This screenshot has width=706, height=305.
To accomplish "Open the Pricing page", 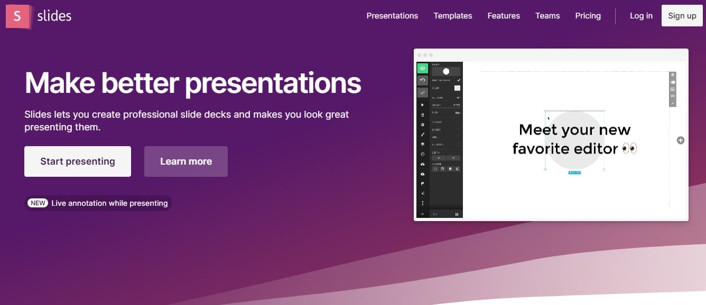I will coord(588,16).
